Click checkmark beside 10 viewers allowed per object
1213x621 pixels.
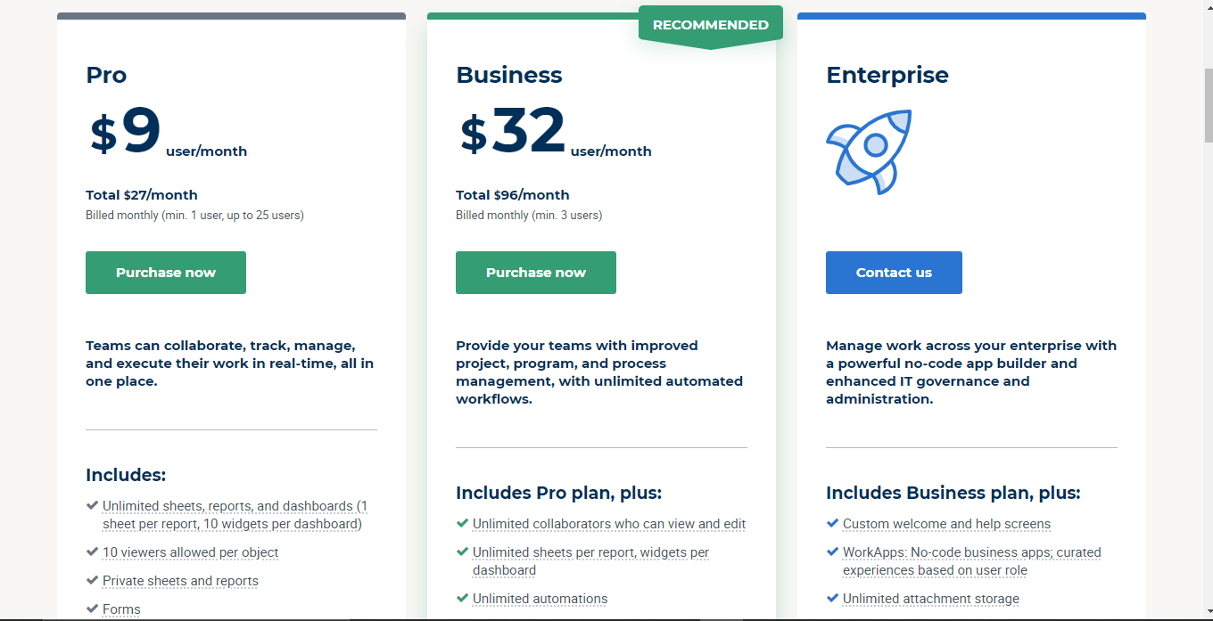click(x=92, y=552)
